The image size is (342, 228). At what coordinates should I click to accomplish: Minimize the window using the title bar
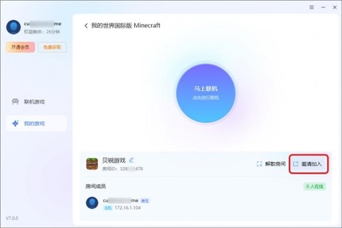[x=323, y=7]
